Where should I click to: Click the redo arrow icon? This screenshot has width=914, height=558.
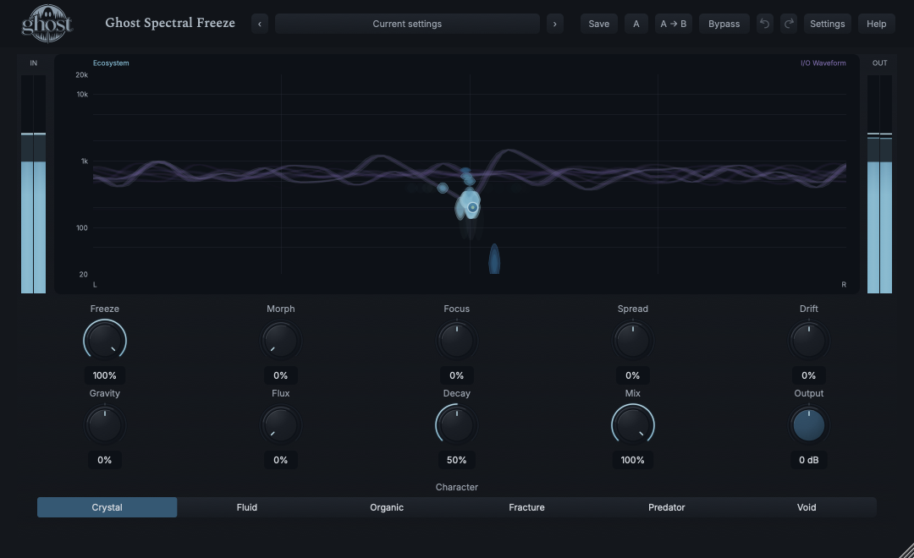point(789,24)
